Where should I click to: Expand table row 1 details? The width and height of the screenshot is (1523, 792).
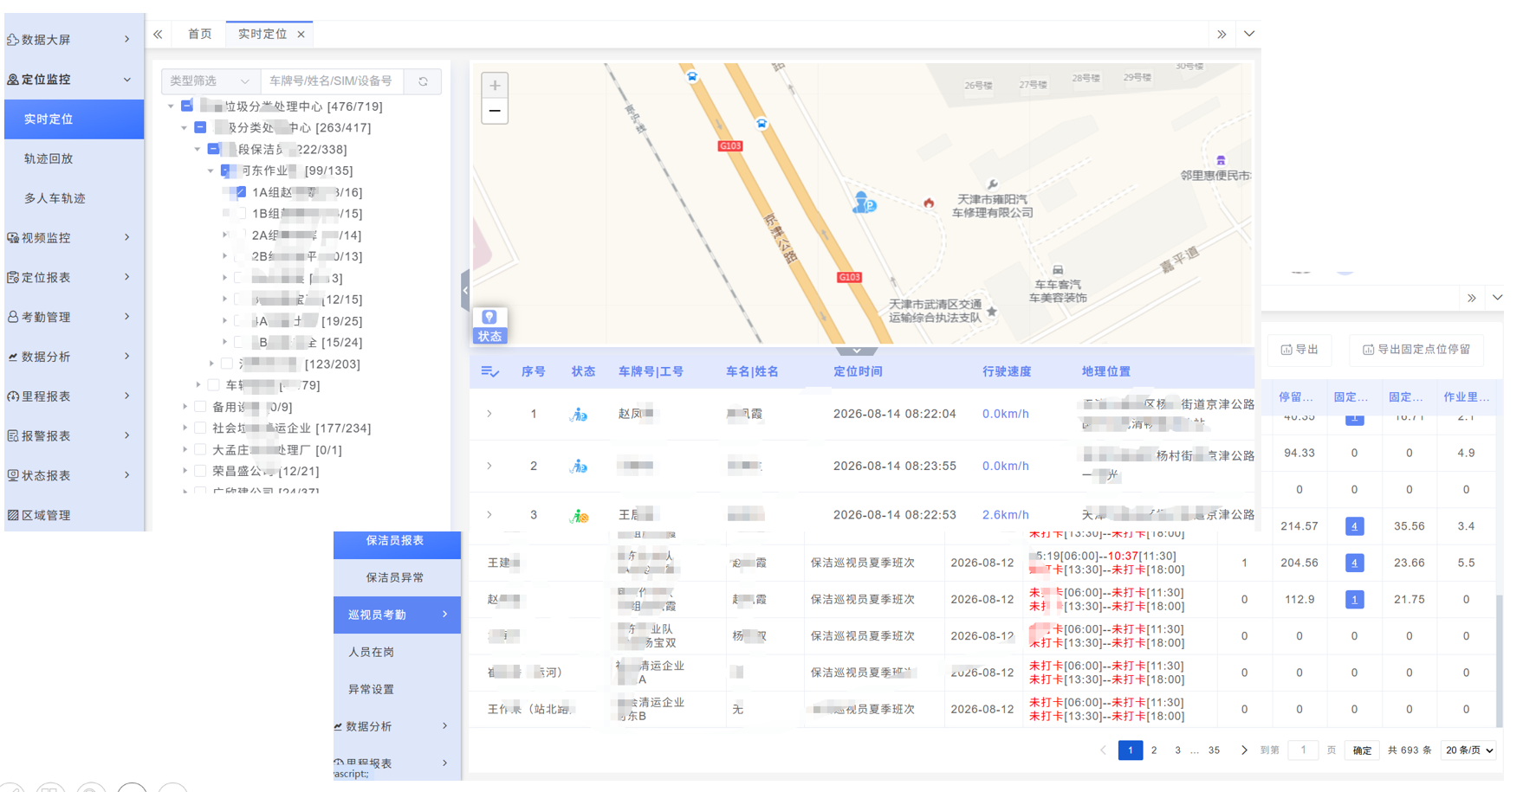tap(489, 415)
